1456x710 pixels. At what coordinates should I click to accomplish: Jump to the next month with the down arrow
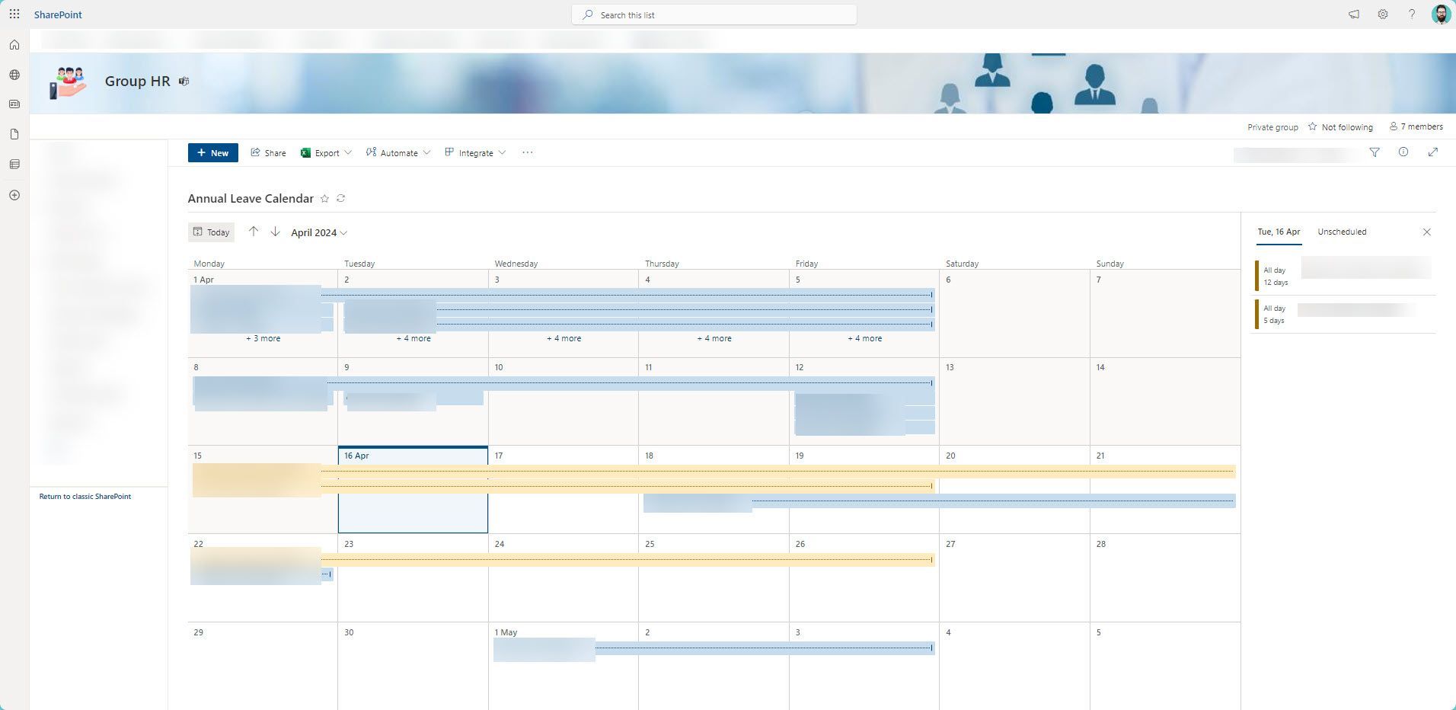[275, 232]
